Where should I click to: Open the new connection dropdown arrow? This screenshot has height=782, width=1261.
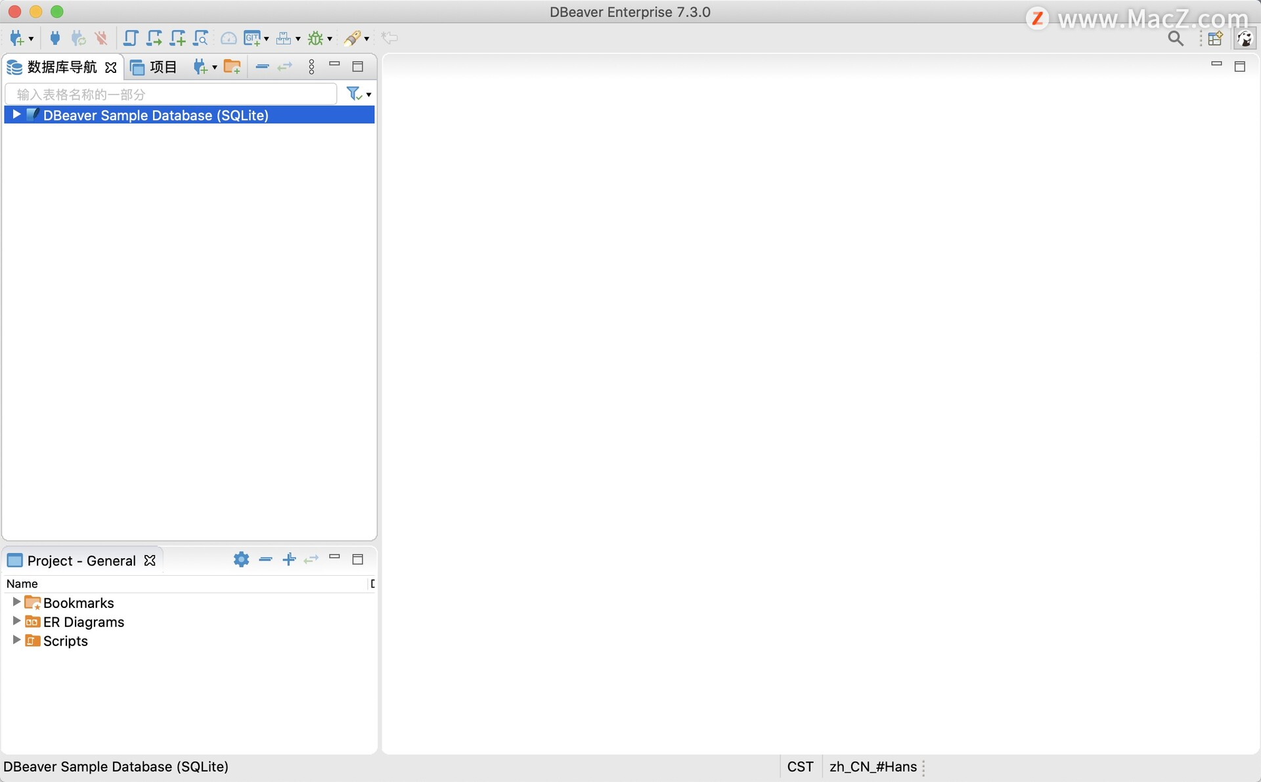(x=31, y=39)
